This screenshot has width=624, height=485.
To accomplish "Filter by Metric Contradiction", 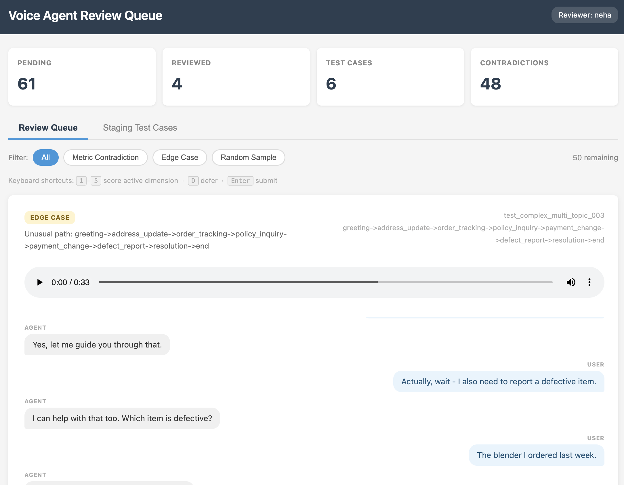I will coord(105,158).
